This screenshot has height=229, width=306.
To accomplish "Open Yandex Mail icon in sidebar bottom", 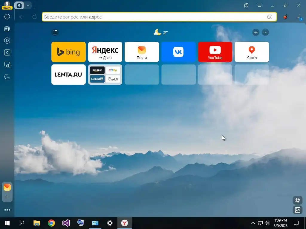I will (x=7, y=187).
